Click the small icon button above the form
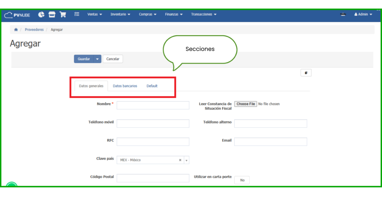This screenshot has width=382, height=215. (x=306, y=73)
